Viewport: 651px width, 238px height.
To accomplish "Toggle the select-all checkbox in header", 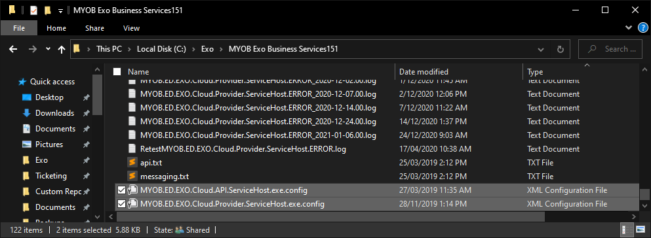I will [x=117, y=72].
